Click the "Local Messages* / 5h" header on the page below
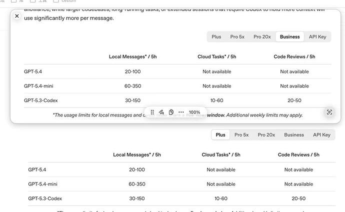 (x=137, y=155)
